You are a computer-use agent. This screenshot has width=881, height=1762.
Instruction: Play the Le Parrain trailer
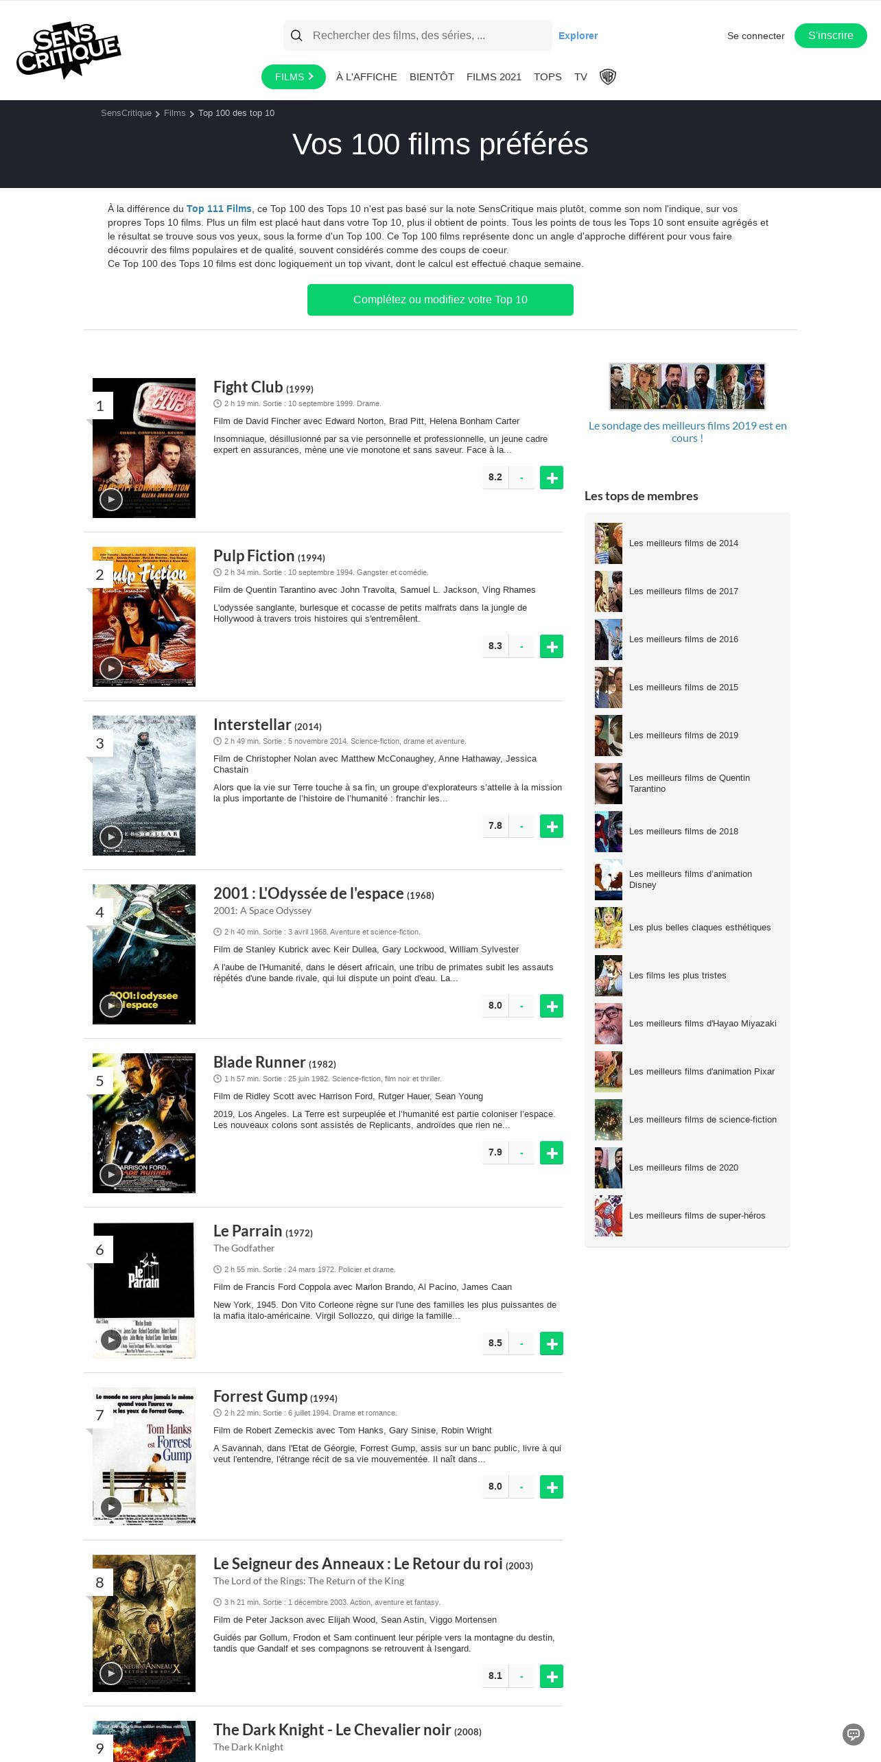tap(111, 1340)
